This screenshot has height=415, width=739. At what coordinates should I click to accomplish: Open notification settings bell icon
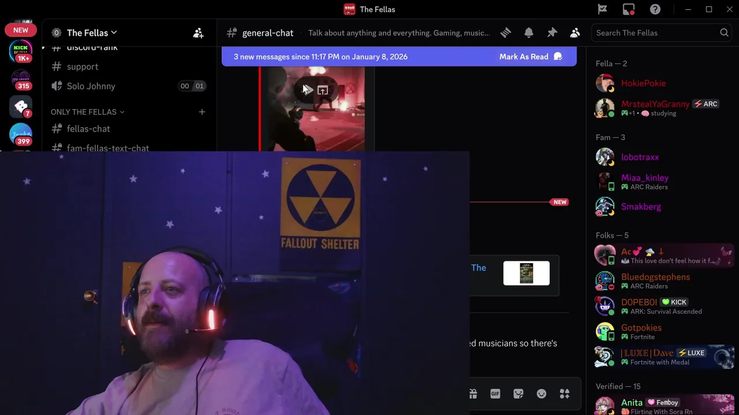529,33
